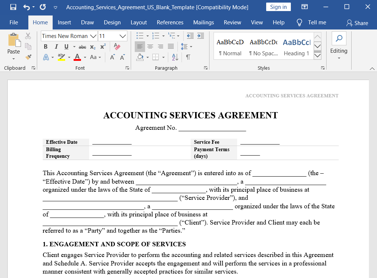Undo the last action
This screenshot has height=278, width=377.
click(x=27, y=7)
